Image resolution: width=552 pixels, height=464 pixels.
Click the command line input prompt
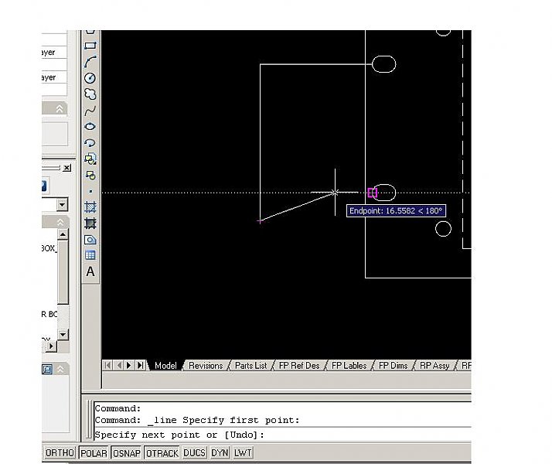click(283, 435)
